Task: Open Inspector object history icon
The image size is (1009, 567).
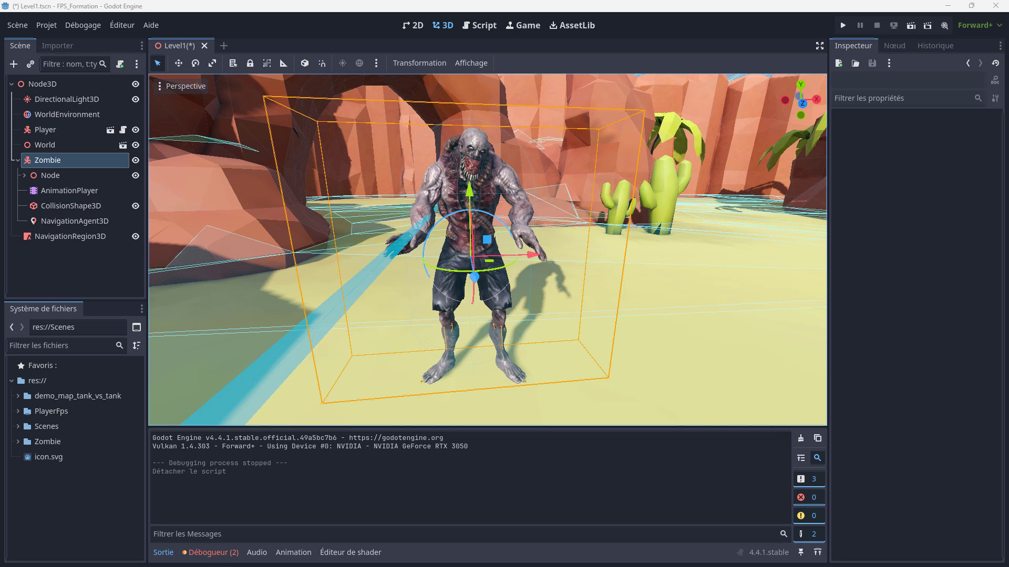Action: coord(995,63)
